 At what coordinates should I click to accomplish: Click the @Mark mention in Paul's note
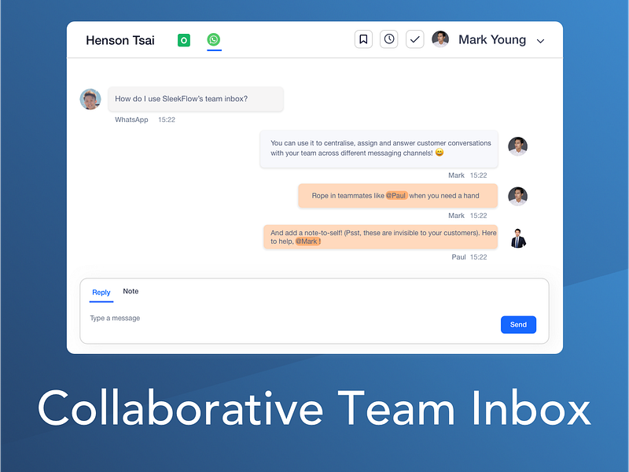pos(307,242)
